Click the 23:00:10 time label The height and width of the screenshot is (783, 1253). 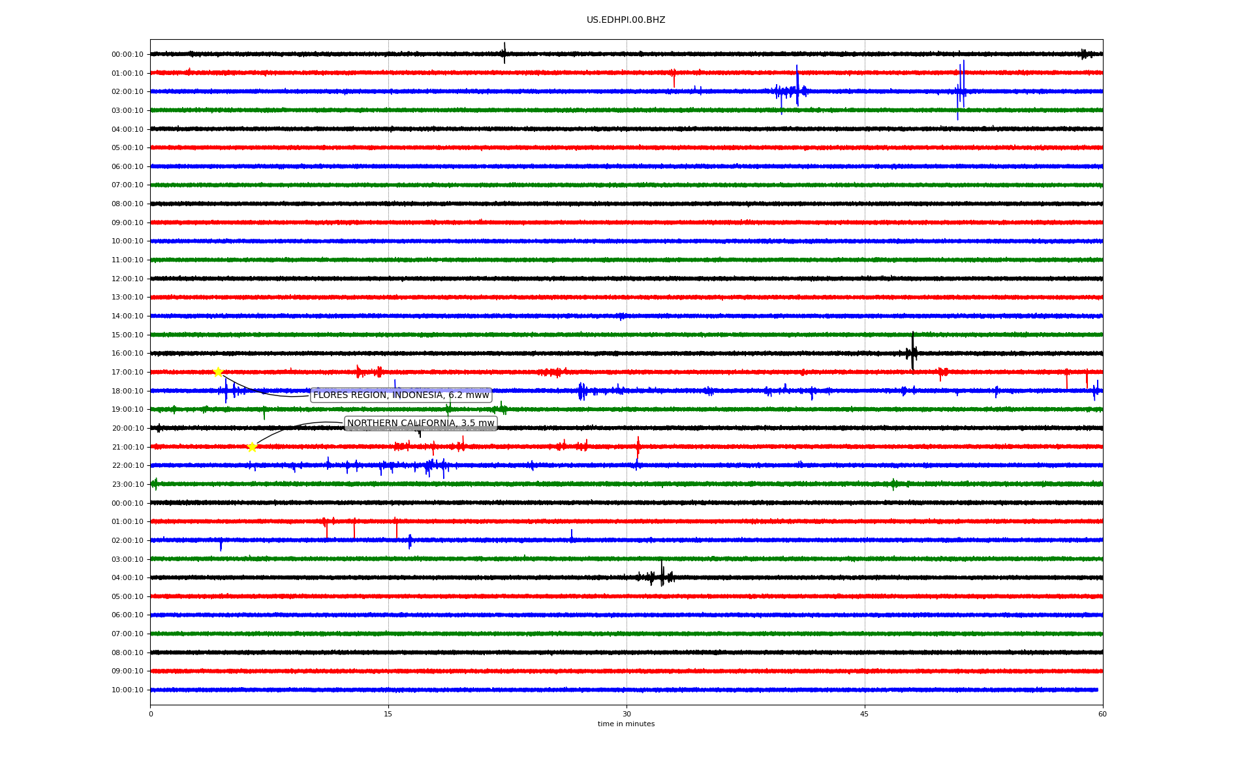pos(127,485)
